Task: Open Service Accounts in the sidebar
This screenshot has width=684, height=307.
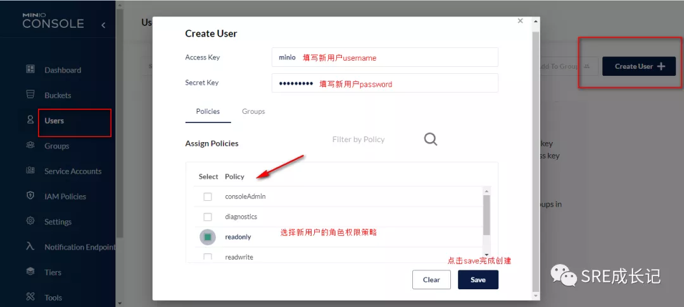Action: pyautogui.click(x=73, y=171)
